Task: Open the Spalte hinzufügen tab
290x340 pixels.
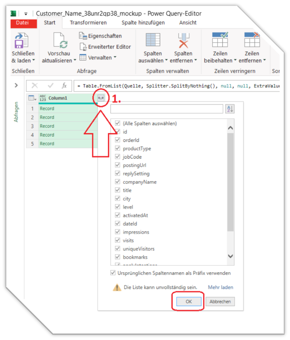Action: click(143, 22)
